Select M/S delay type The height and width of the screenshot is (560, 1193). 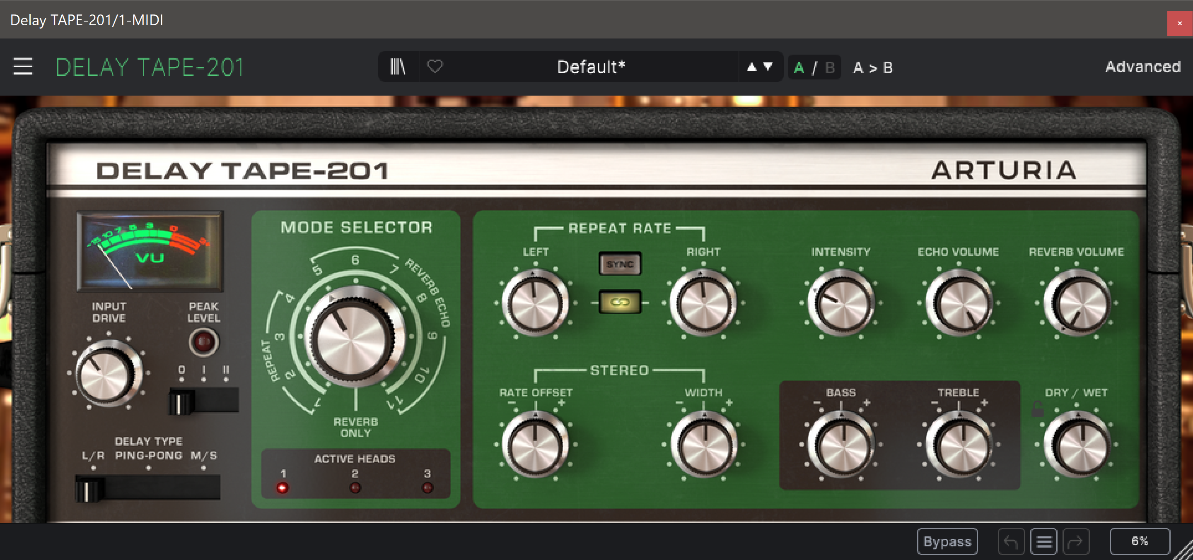(x=204, y=455)
